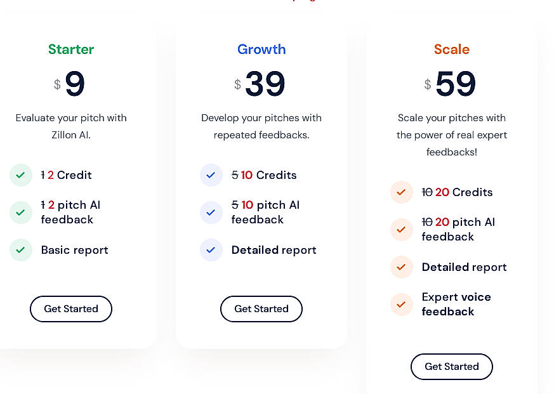Select the Scale plan heading
The height and width of the screenshot is (394, 554).
[x=452, y=49]
